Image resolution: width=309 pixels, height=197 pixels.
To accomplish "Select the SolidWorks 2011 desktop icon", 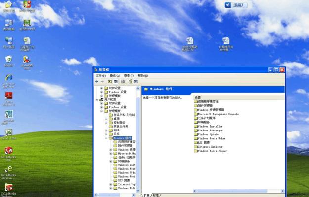I will point(9,154).
